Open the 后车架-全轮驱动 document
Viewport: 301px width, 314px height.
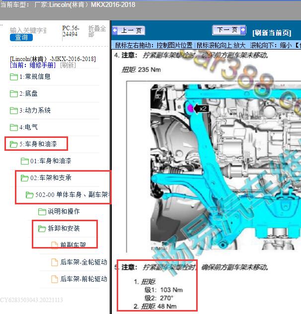point(84,262)
